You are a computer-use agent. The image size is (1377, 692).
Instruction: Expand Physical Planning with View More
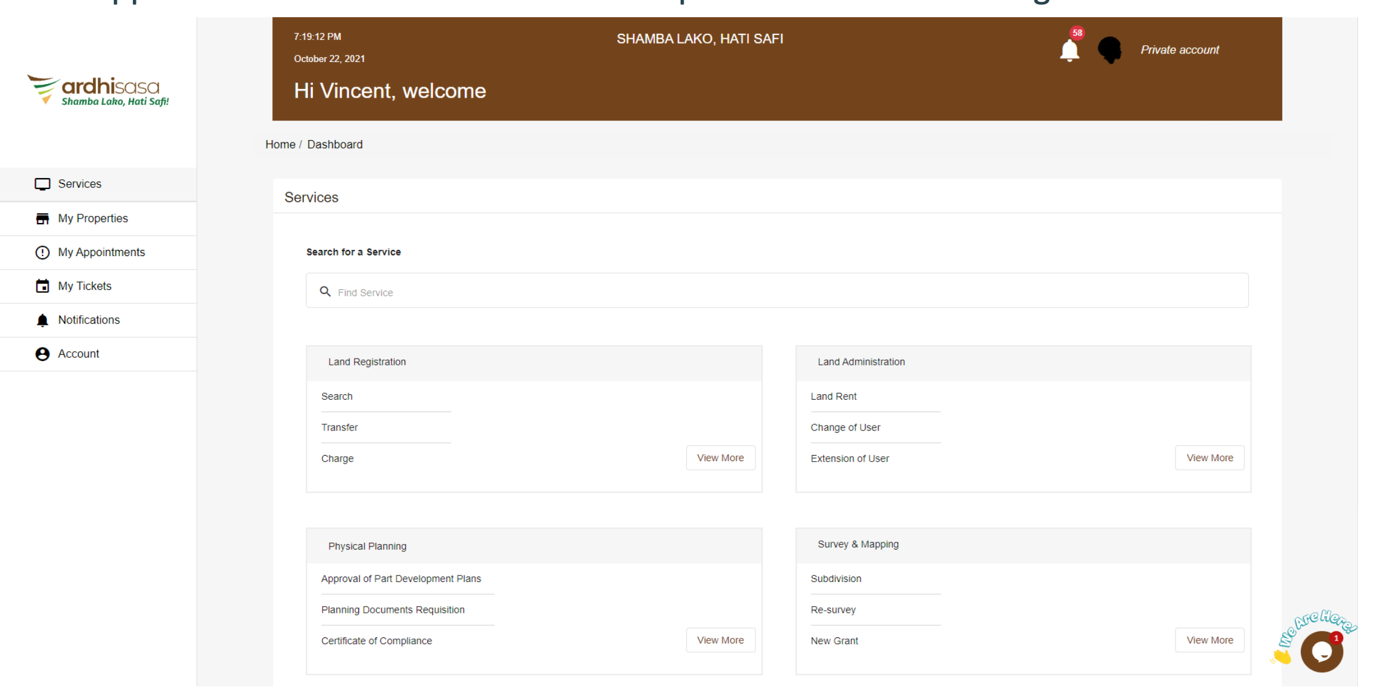coord(720,640)
